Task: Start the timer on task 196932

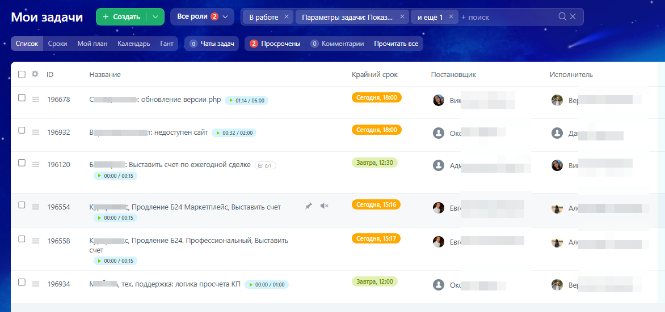Action: (217, 133)
